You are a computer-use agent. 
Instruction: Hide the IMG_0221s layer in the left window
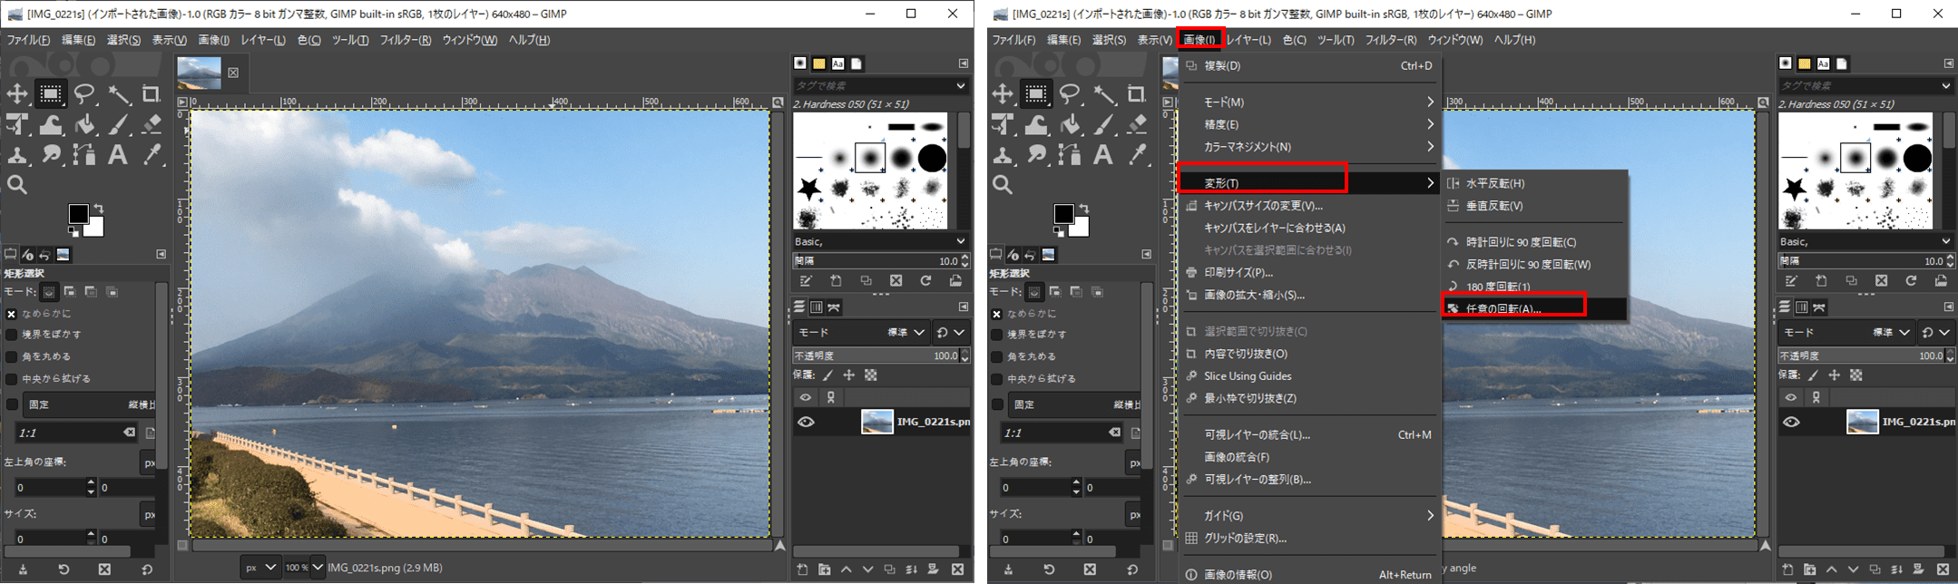tap(806, 422)
